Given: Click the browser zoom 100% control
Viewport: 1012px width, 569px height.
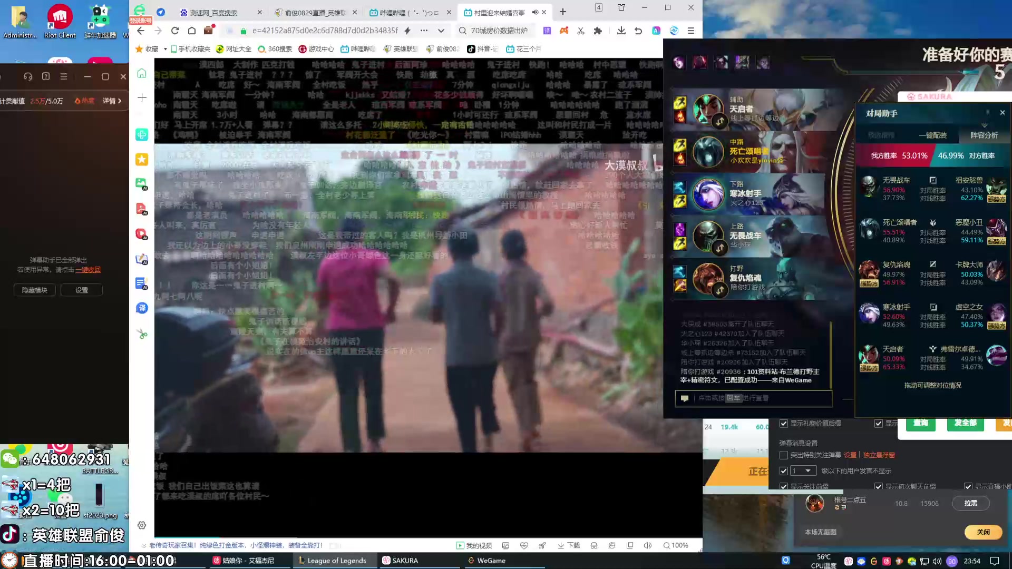Looking at the screenshot, I should [676, 545].
